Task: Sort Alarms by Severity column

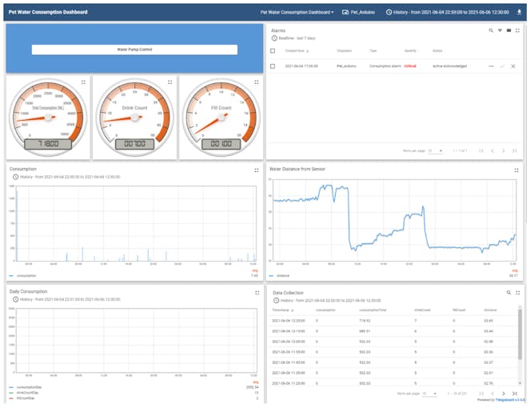Action: tap(410, 50)
